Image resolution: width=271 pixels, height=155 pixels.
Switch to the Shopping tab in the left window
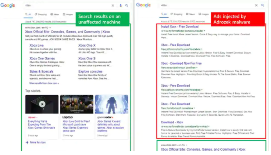40,14
